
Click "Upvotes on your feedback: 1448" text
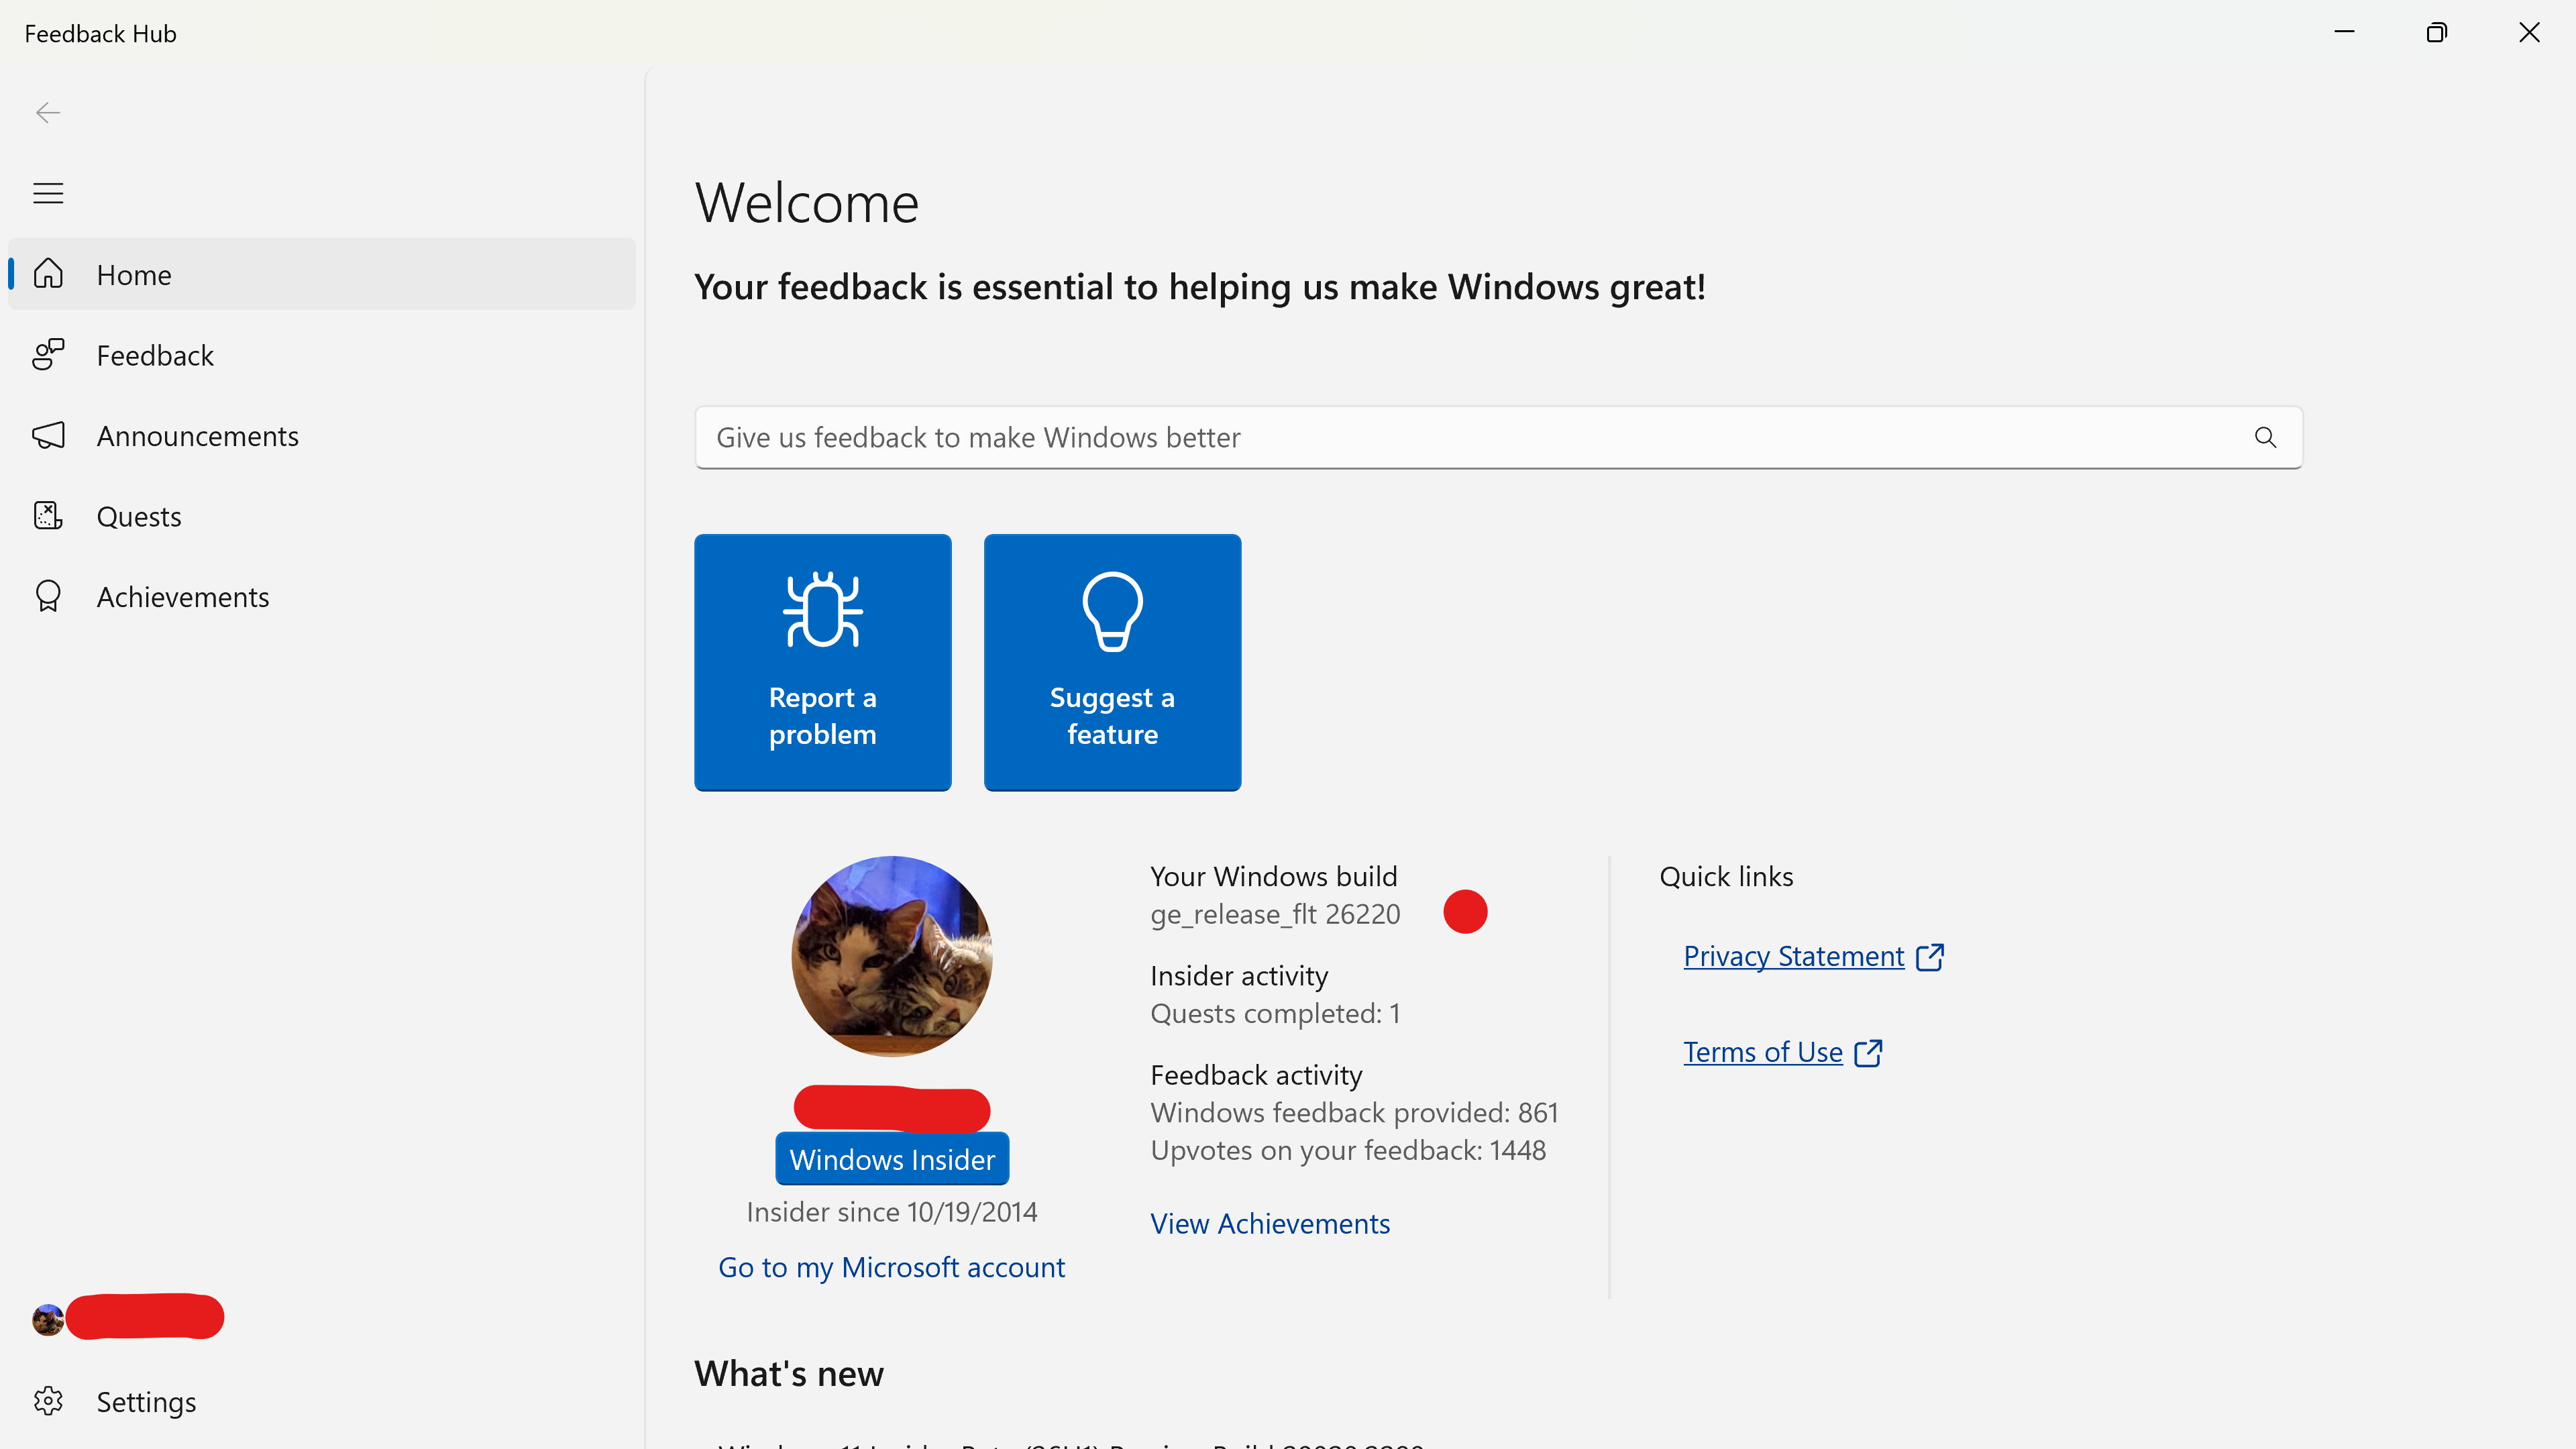(x=1348, y=1151)
